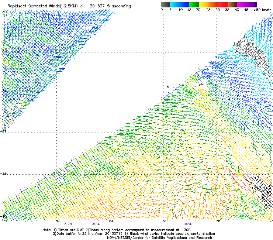The width and height of the screenshot is (273, 240).
Task: Click the -84 longitude axis label
Action: coord(110,221)
